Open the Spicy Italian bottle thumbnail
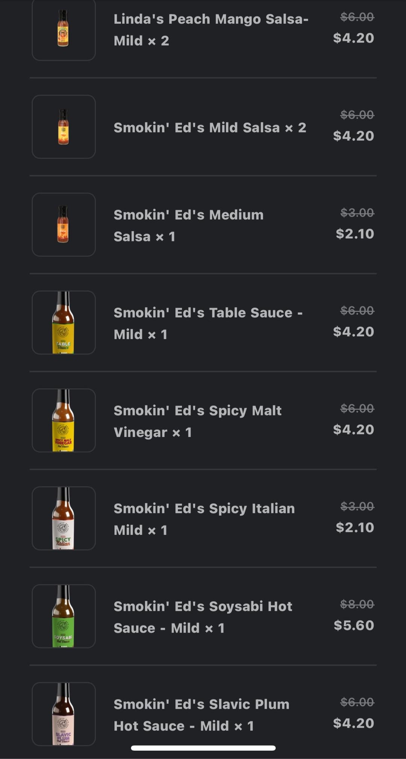Viewport: 406px width, 759px height. [x=64, y=518]
